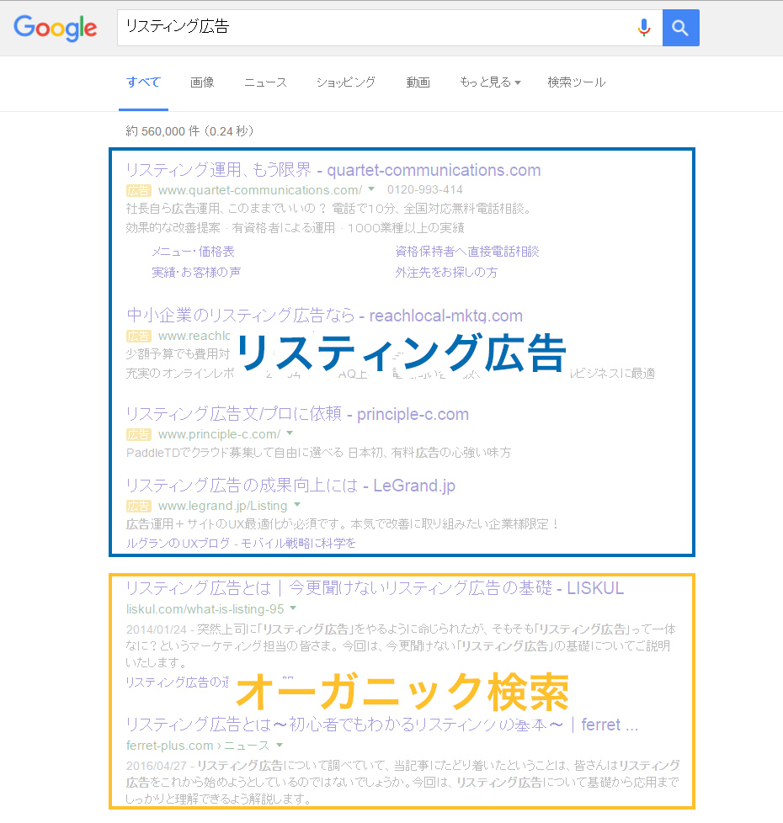The height and width of the screenshot is (823, 783).
Task: Open the quartet-communications.com ad title link
Action: (x=333, y=170)
